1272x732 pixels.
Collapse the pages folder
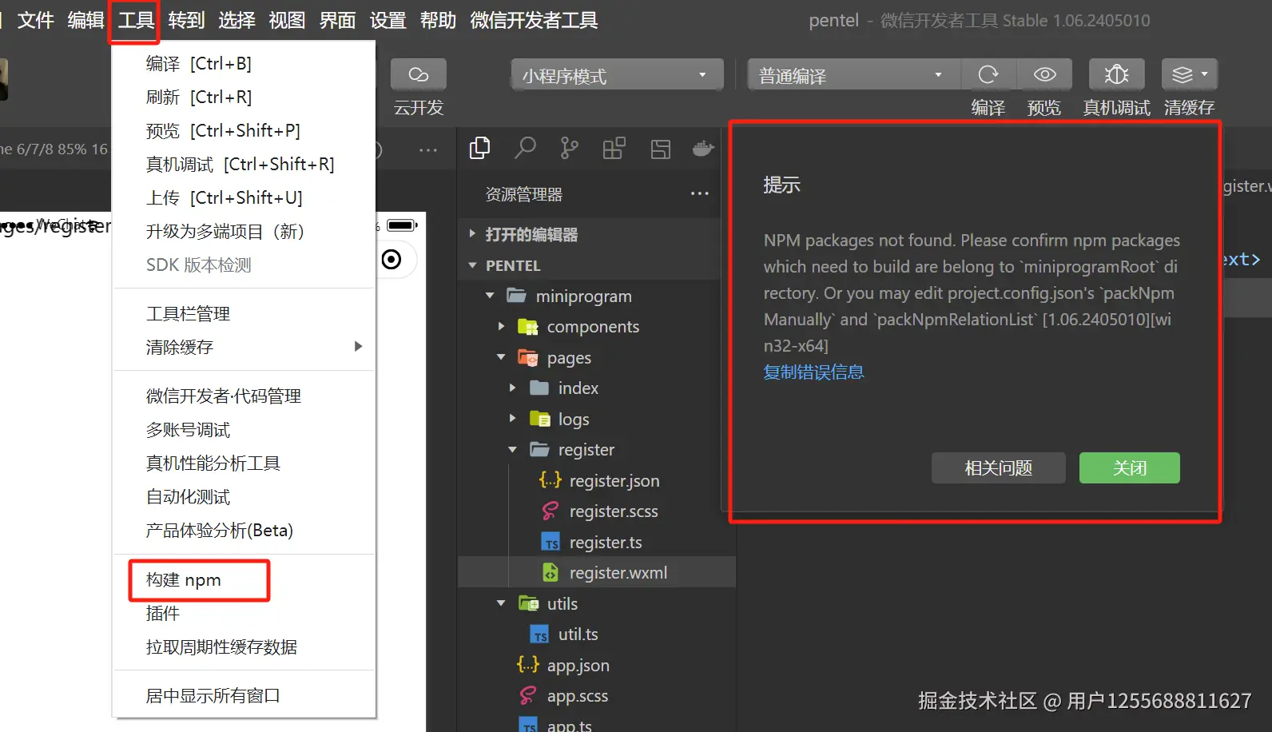[x=501, y=358]
